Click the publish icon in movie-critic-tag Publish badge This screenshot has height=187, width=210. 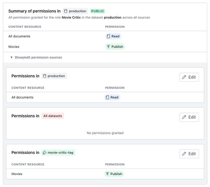coord(107,174)
